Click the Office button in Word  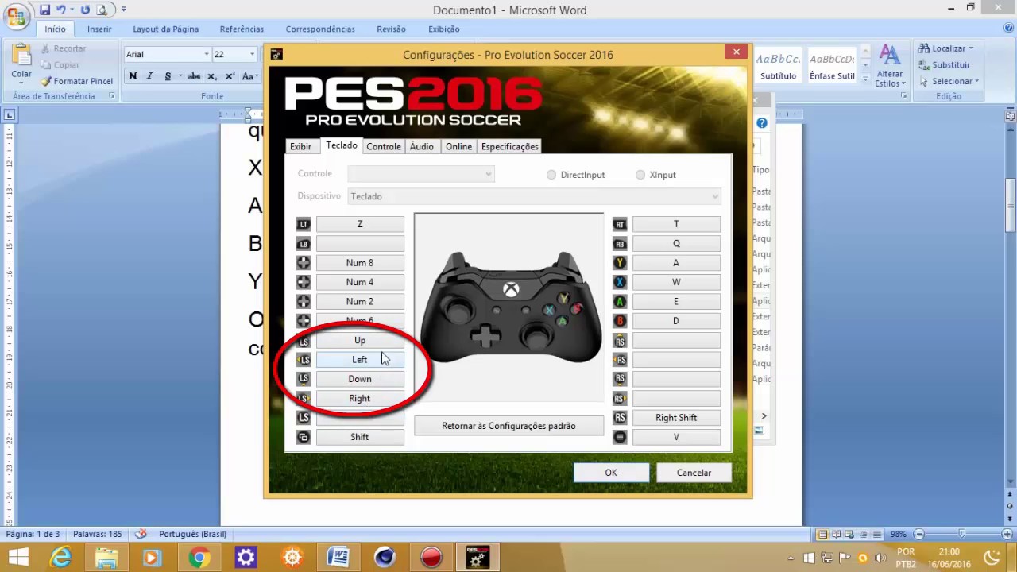[17, 17]
